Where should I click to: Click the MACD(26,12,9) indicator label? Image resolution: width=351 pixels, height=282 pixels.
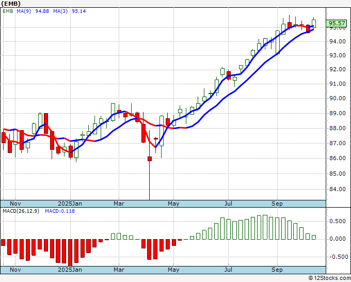tap(21, 211)
